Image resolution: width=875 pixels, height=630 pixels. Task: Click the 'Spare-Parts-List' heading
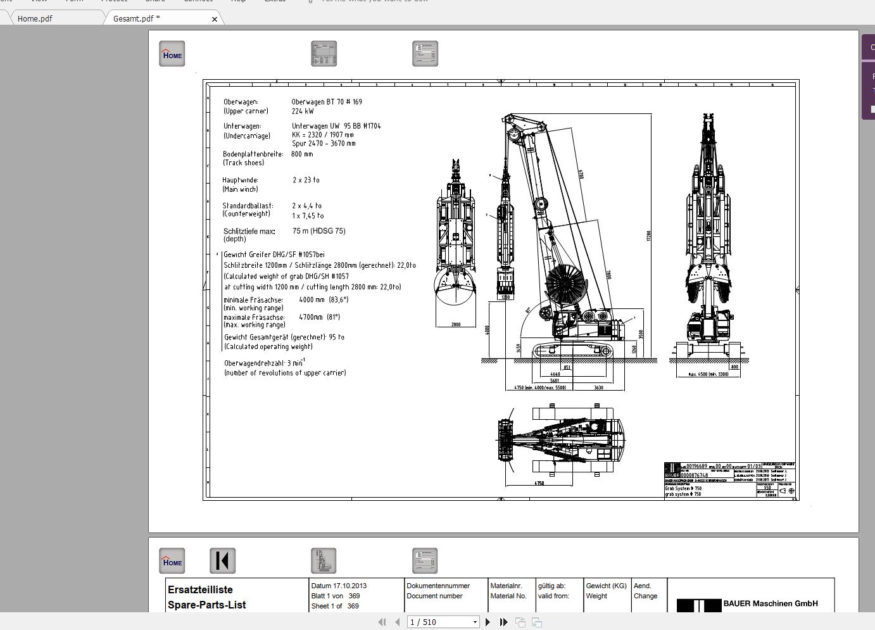(x=206, y=605)
